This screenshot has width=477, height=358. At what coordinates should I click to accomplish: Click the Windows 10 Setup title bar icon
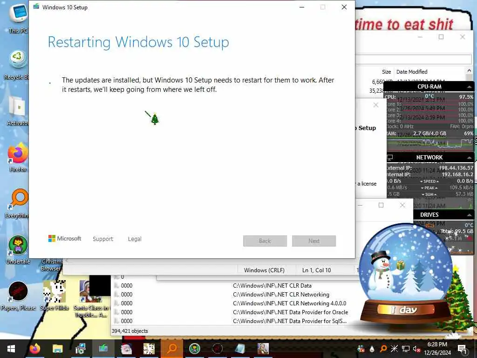pyautogui.click(x=36, y=7)
